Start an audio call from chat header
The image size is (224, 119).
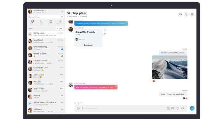tap(186, 14)
